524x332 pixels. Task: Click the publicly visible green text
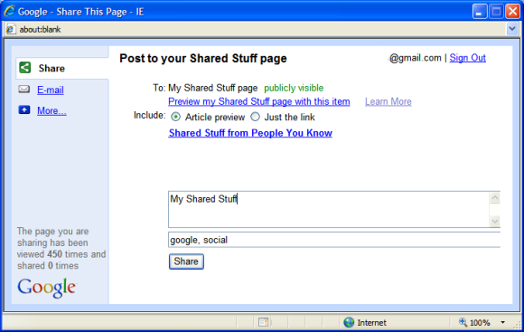coord(294,88)
